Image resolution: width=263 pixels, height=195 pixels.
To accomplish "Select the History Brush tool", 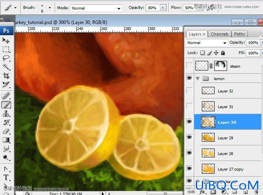I will tap(6, 122).
